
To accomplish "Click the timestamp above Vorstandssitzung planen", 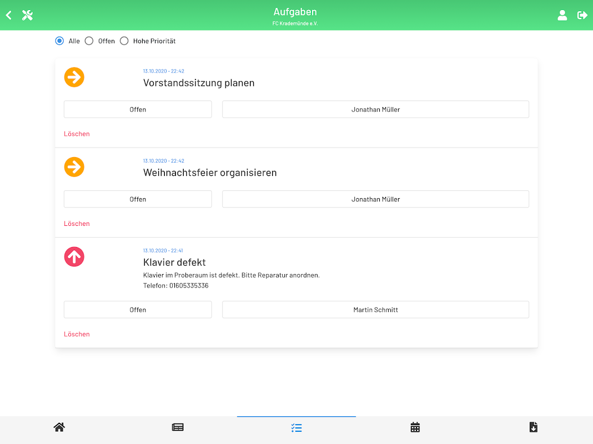I will pyautogui.click(x=164, y=71).
